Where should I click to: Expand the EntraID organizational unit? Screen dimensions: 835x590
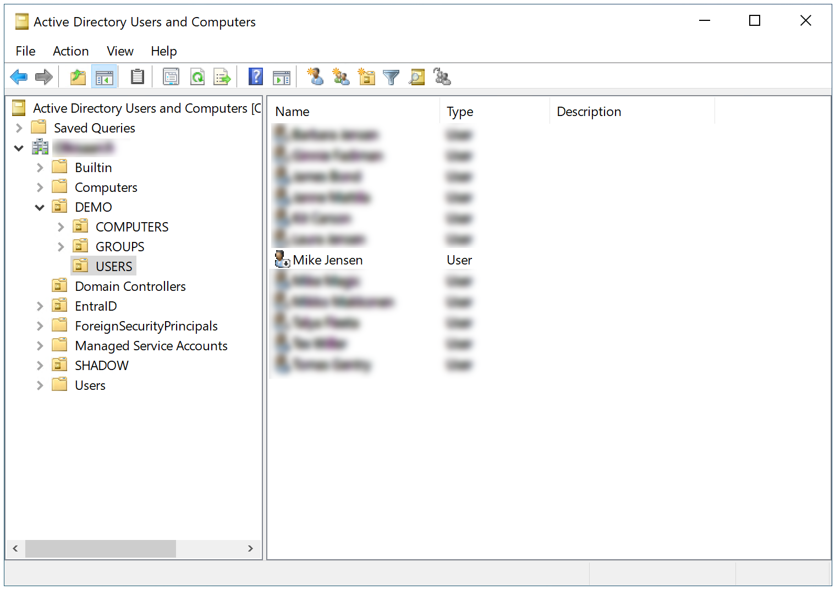click(x=40, y=306)
